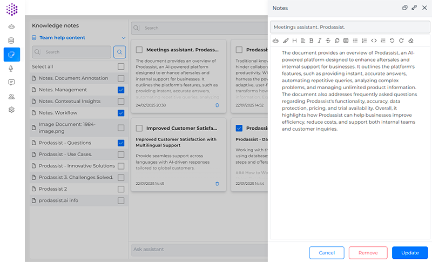
Task: Click the strikethrough icon in the Notes toolbar
Action: point(328,41)
